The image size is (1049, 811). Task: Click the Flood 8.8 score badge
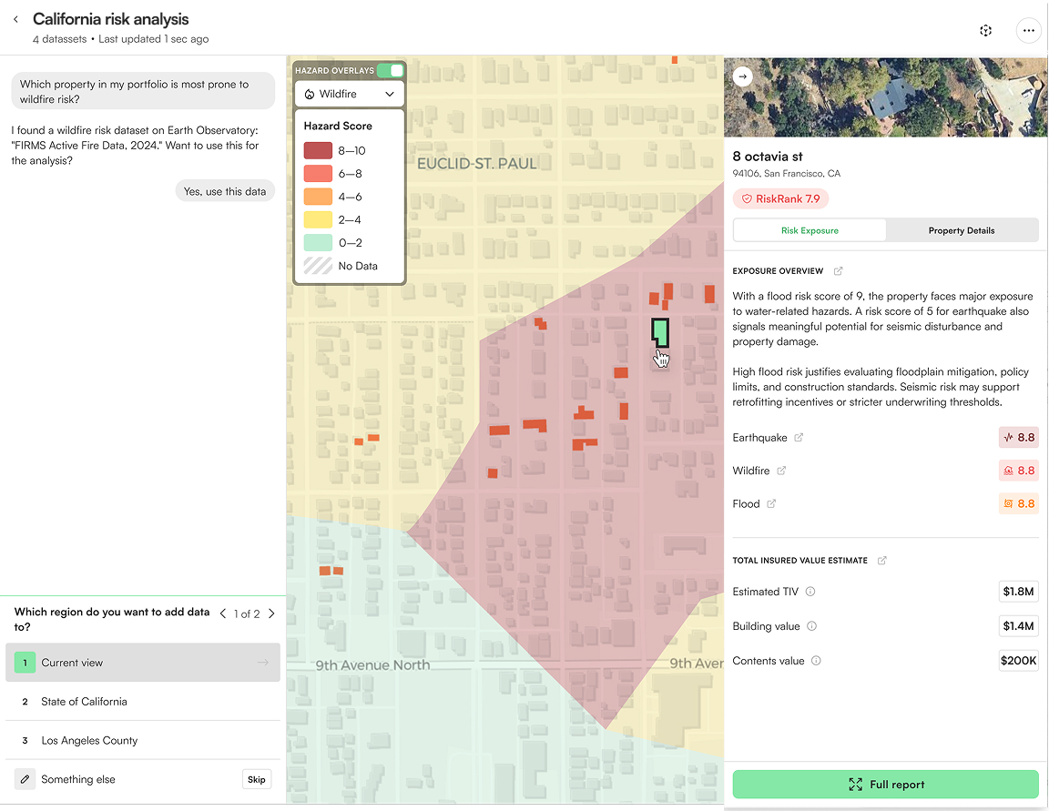1018,503
